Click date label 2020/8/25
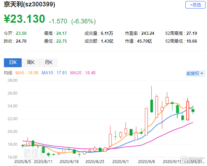Viewport: 207px width, 166px height. pos(95,162)
